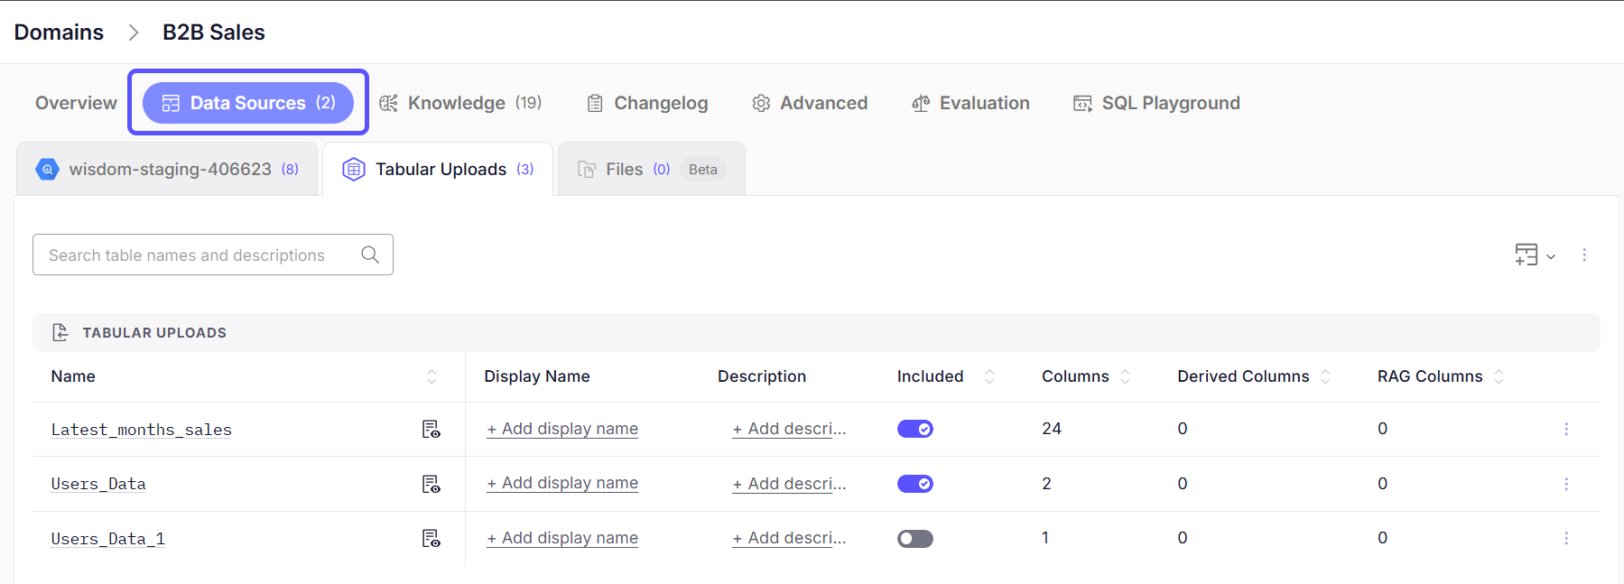The width and height of the screenshot is (1624, 584).
Task: Add description for Latest_months_sales
Action: (x=789, y=429)
